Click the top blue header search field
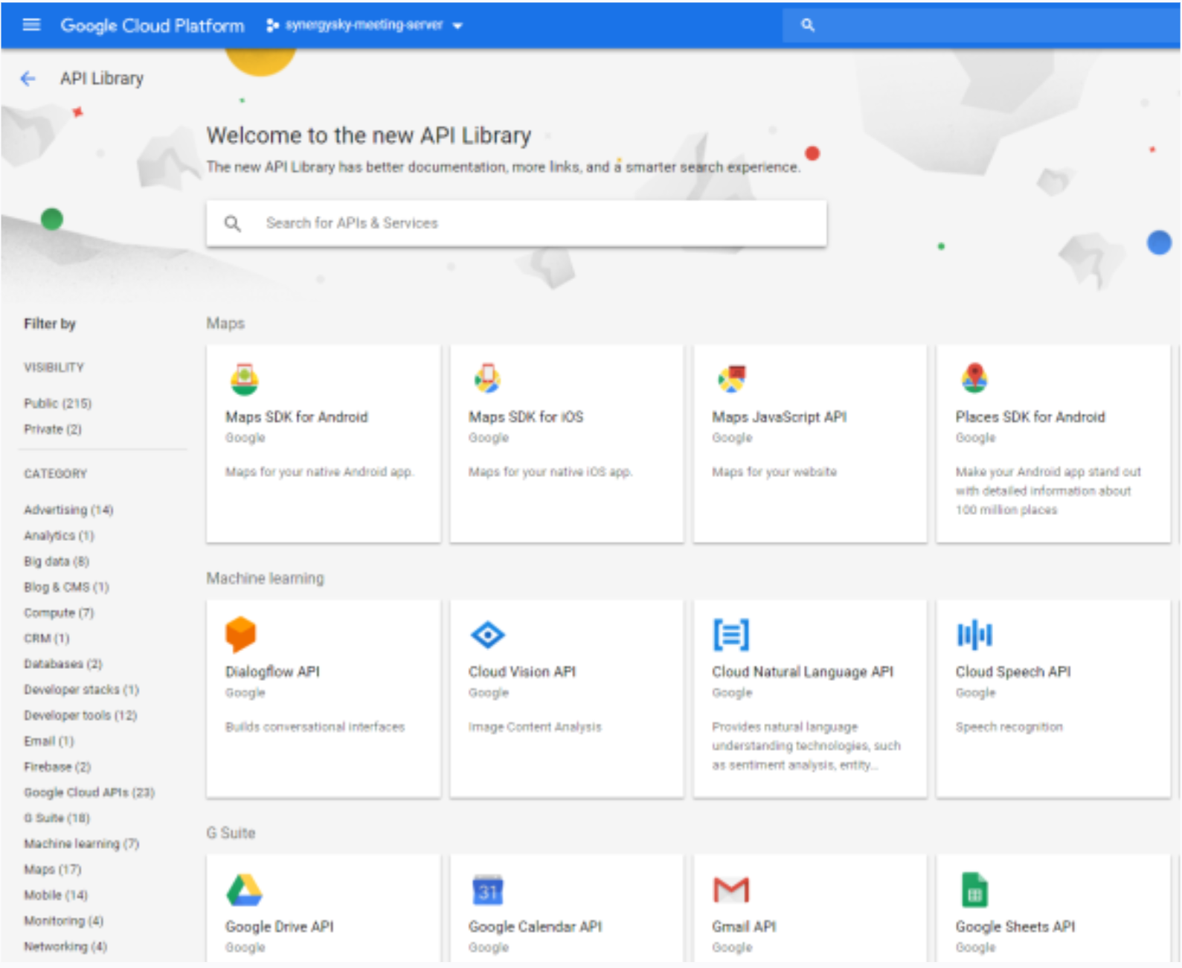This screenshot has width=1182, height=968. click(980, 25)
